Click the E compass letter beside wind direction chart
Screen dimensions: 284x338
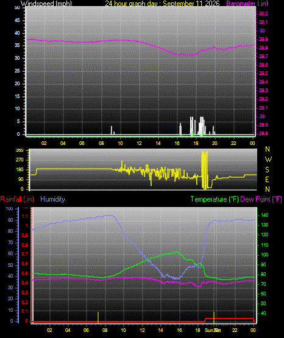[267, 179]
